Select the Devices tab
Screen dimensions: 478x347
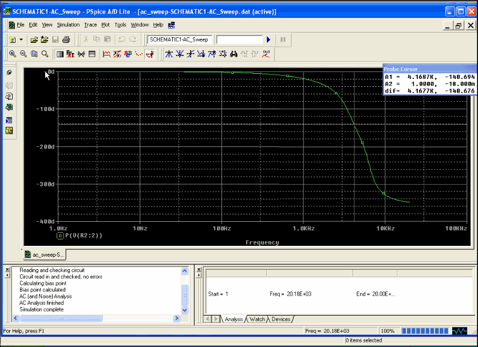point(281,319)
